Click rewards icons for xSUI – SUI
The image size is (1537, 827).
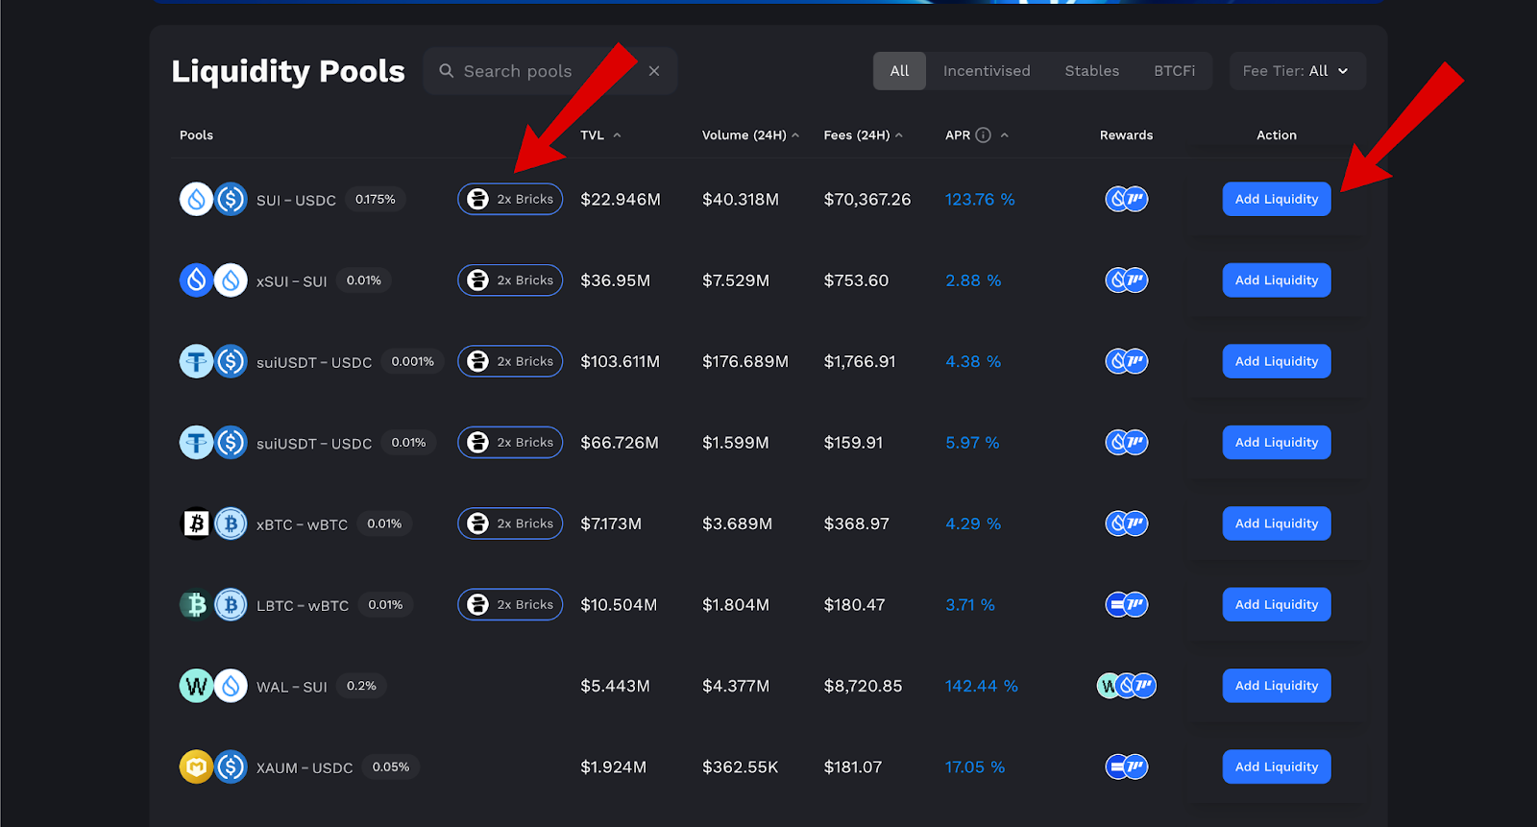pyautogui.click(x=1127, y=280)
